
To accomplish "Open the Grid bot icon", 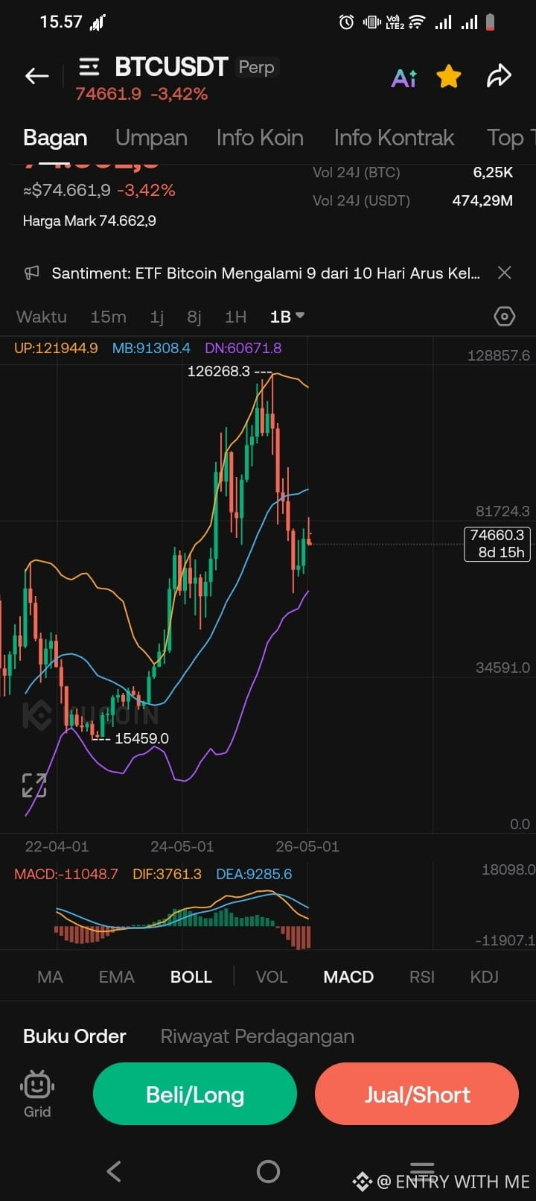I will [37, 1094].
